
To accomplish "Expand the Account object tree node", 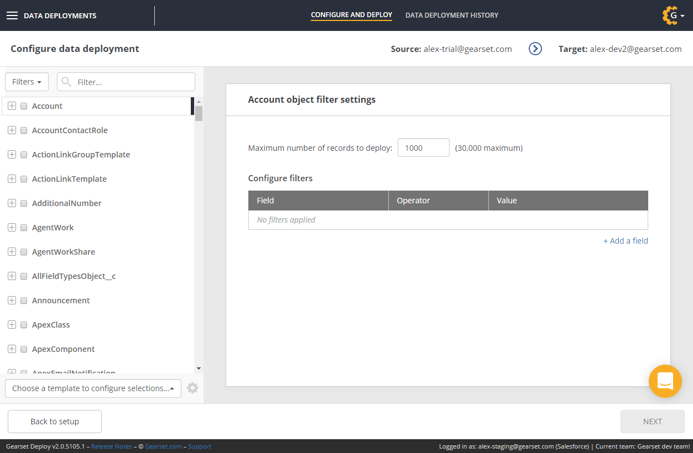I will [x=12, y=106].
